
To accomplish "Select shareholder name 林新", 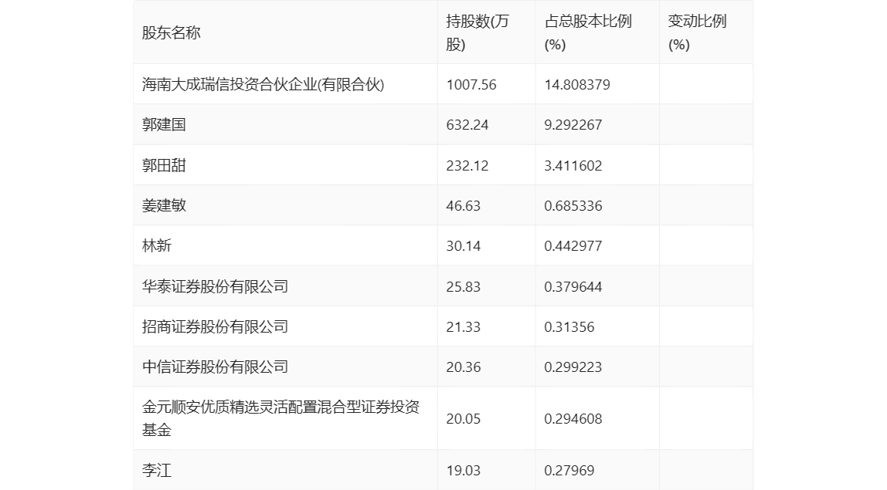I will (157, 246).
